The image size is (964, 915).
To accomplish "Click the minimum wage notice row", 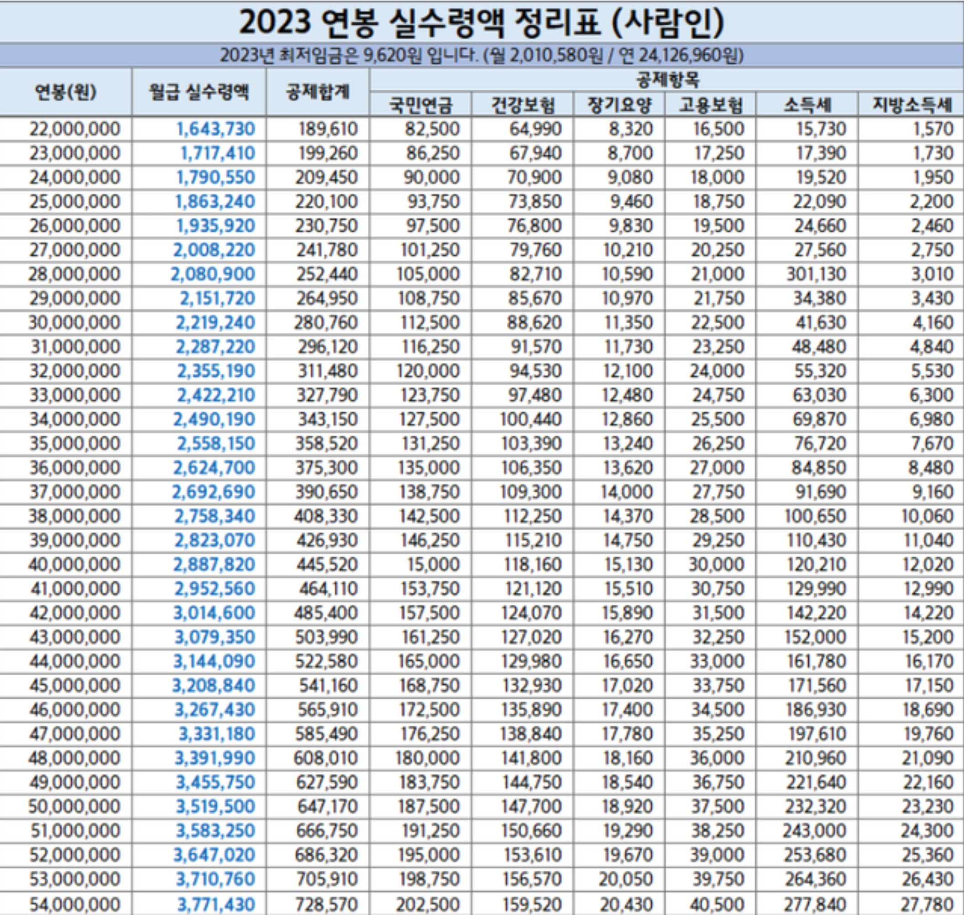I will [x=482, y=56].
